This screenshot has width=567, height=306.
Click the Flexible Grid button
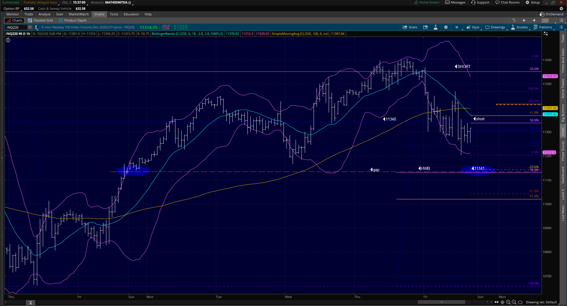(40, 20)
